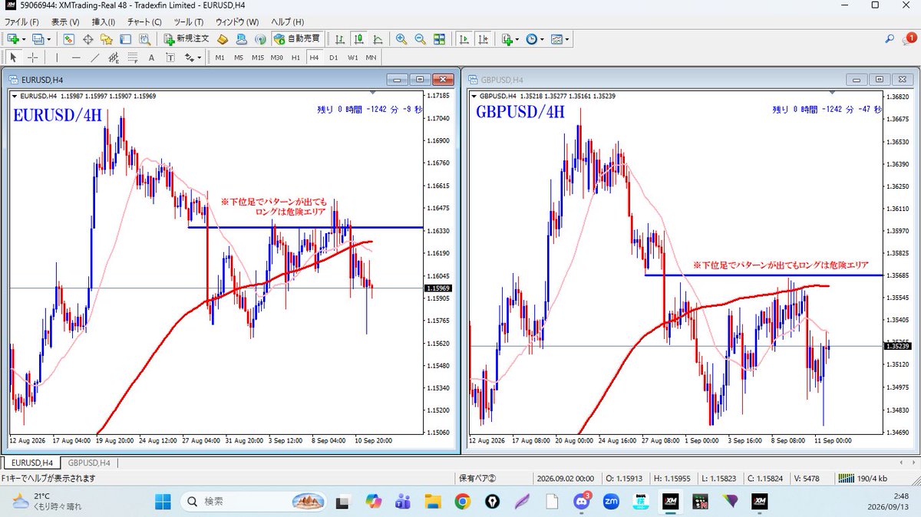Select the vertical line tool
Screen dimensions: 921x517
(57, 58)
